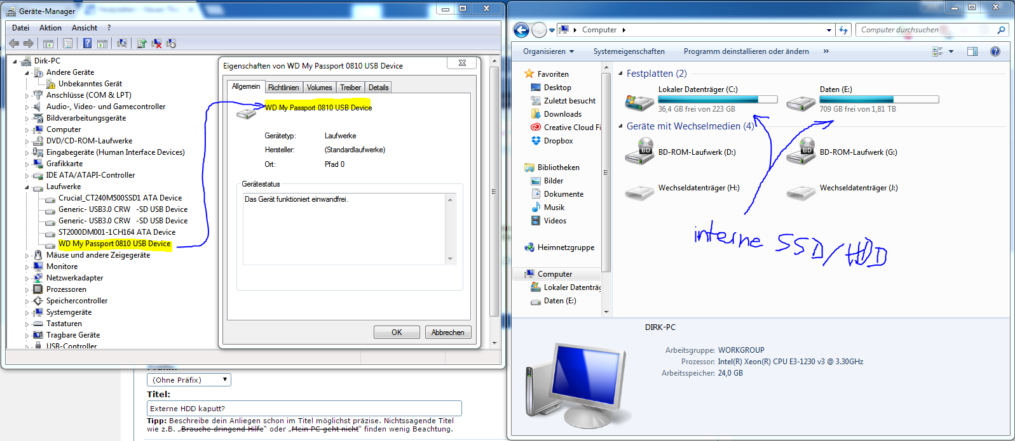This screenshot has height=441, width=1015.
Task: Toggle action pane toolbar icon
Action: [x=102, y=43]
